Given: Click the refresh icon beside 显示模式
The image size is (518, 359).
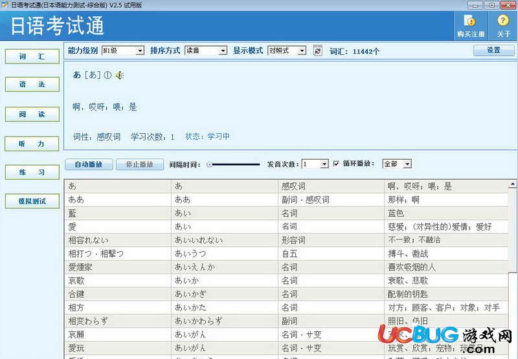Looking at the screenshot, I should [317, 51].
